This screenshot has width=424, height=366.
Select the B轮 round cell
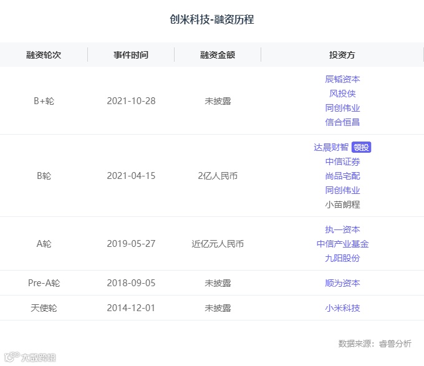tap(44, 176)
